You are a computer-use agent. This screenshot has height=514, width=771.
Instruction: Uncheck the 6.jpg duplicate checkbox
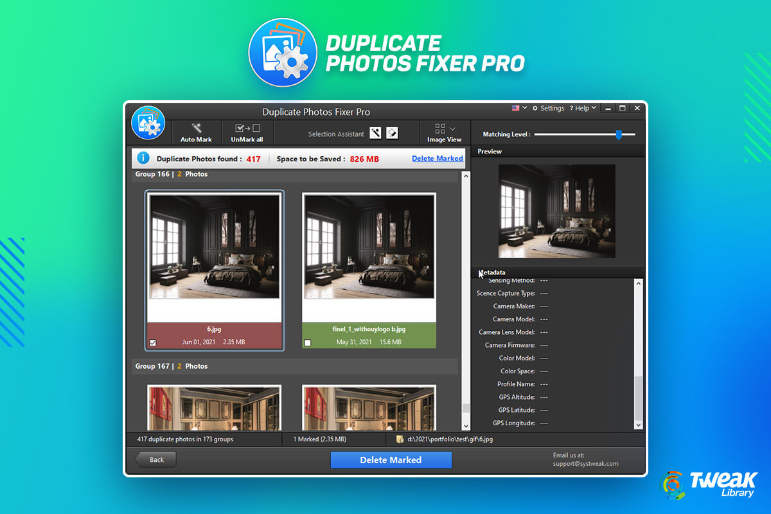pyautogui.click(x=153, y=342)
